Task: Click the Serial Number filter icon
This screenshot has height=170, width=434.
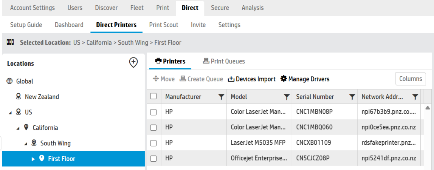Action: click(x=352, y=97)
